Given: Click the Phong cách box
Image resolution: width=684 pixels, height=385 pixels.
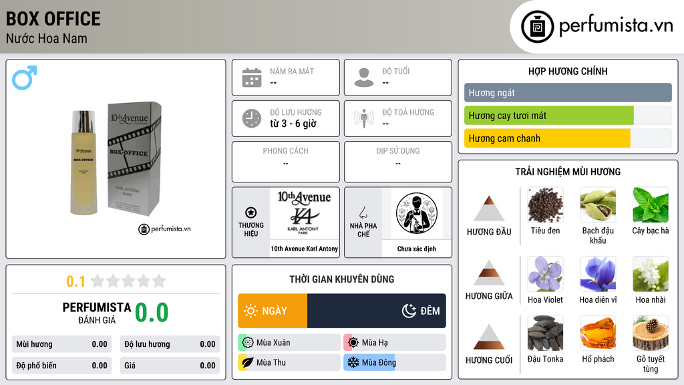Looking at the screenshot, I should pos(286,162).
